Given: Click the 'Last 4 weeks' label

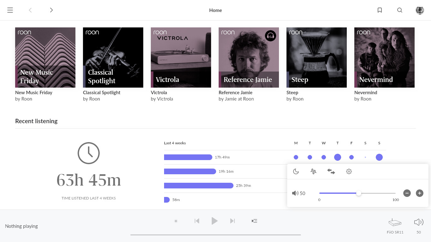Looking at the screenshot, I should coord(175,143).
